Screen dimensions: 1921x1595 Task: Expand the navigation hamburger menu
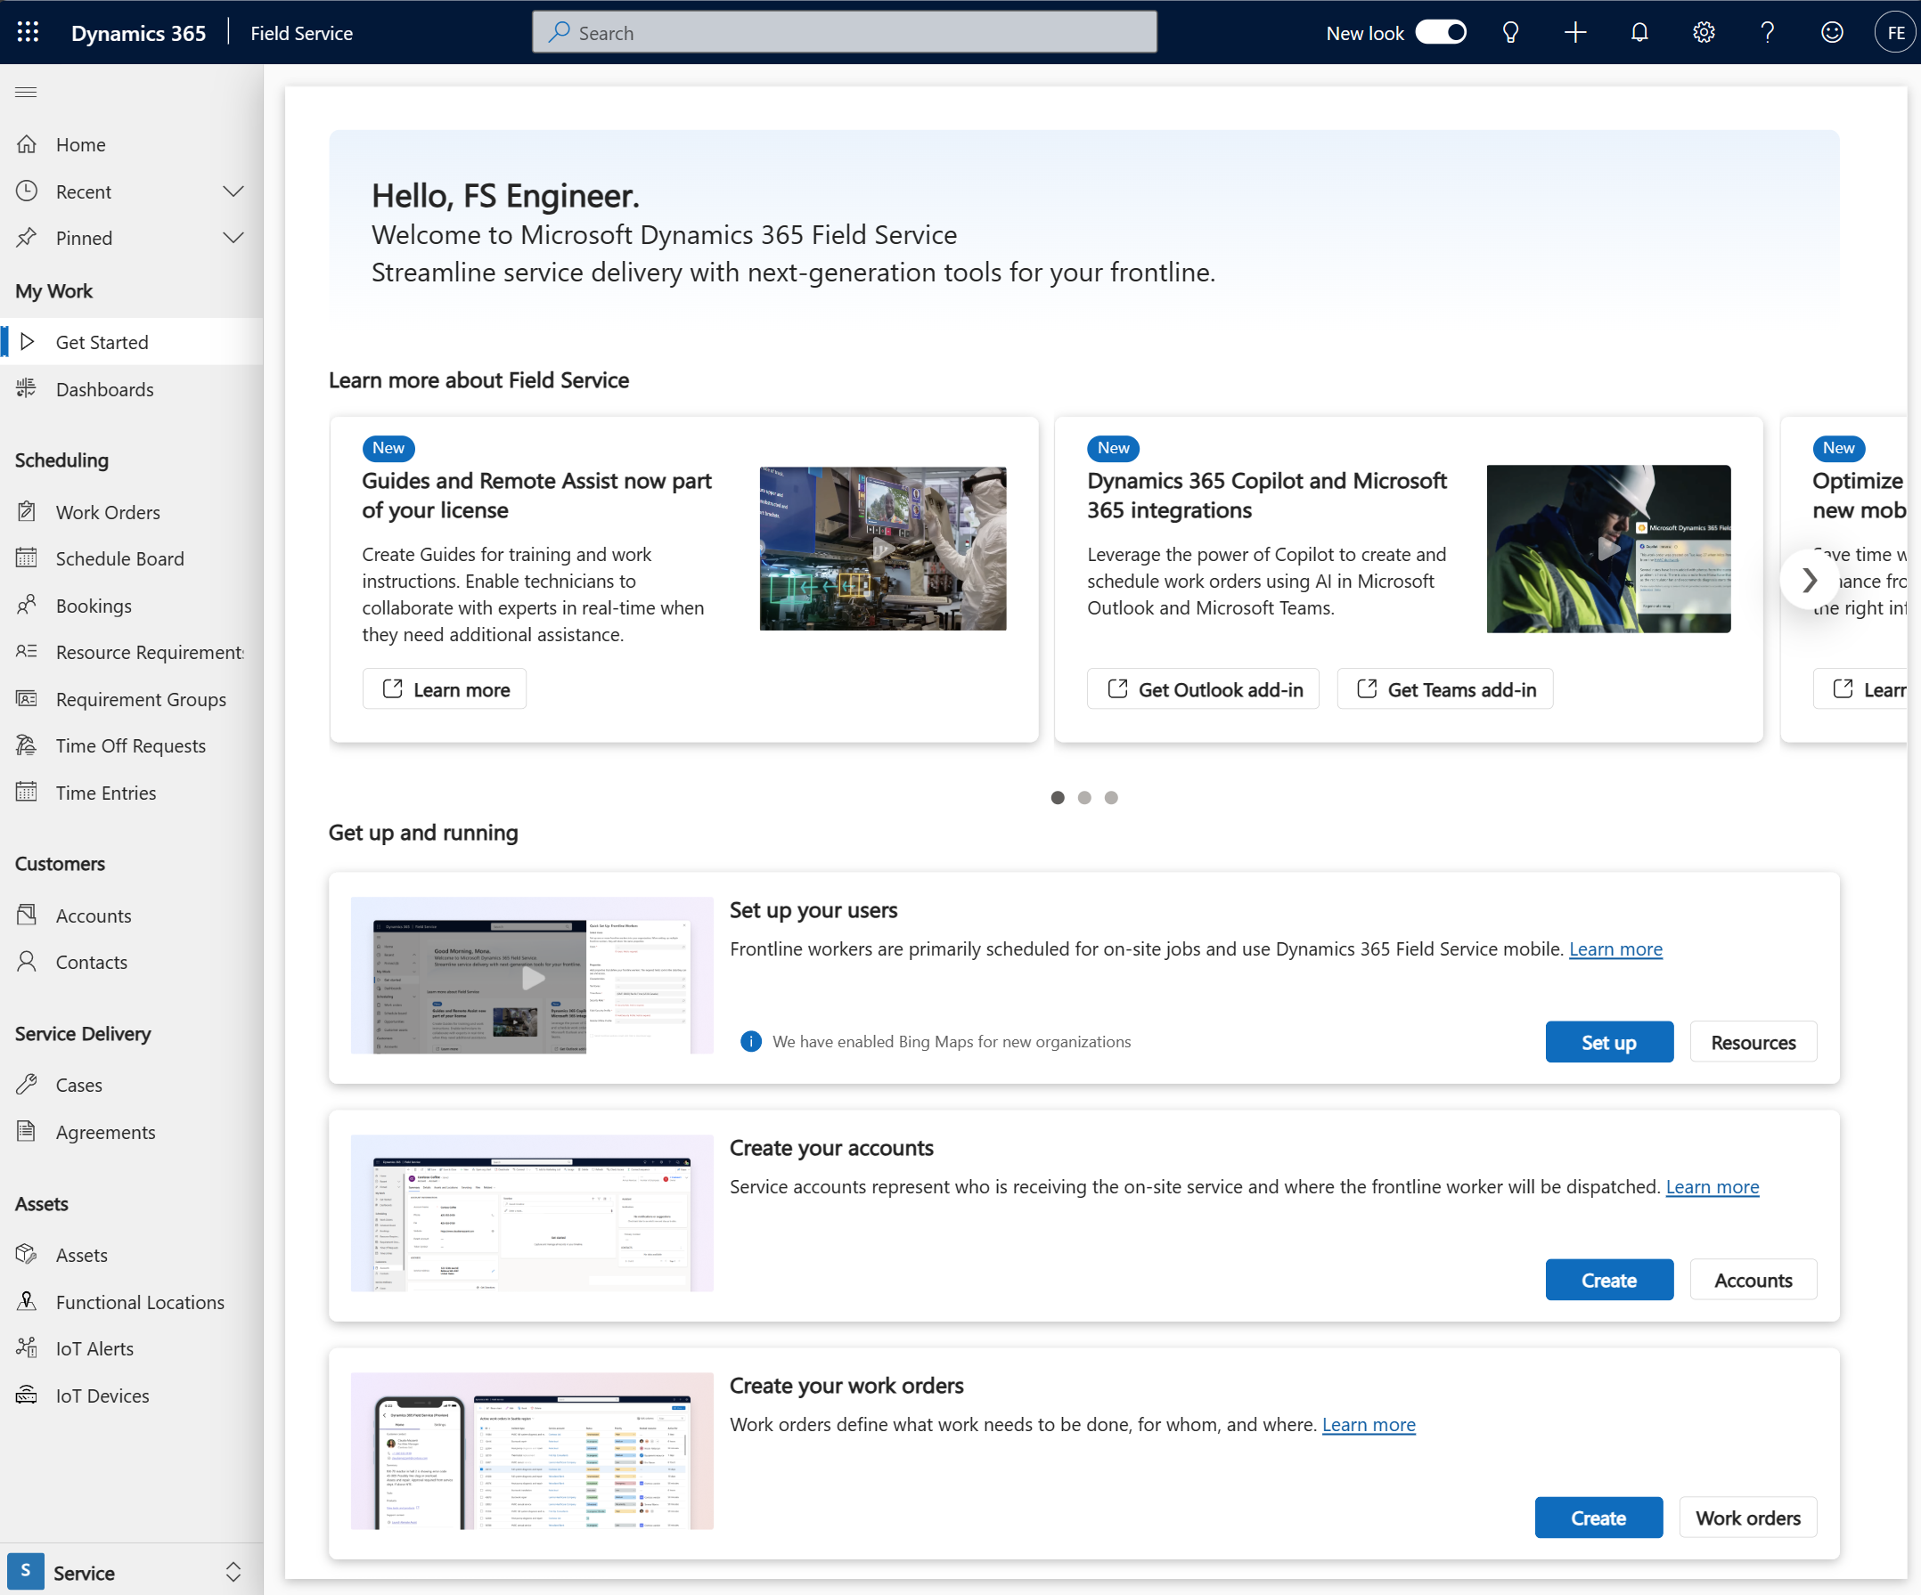[x=26, y=91]
